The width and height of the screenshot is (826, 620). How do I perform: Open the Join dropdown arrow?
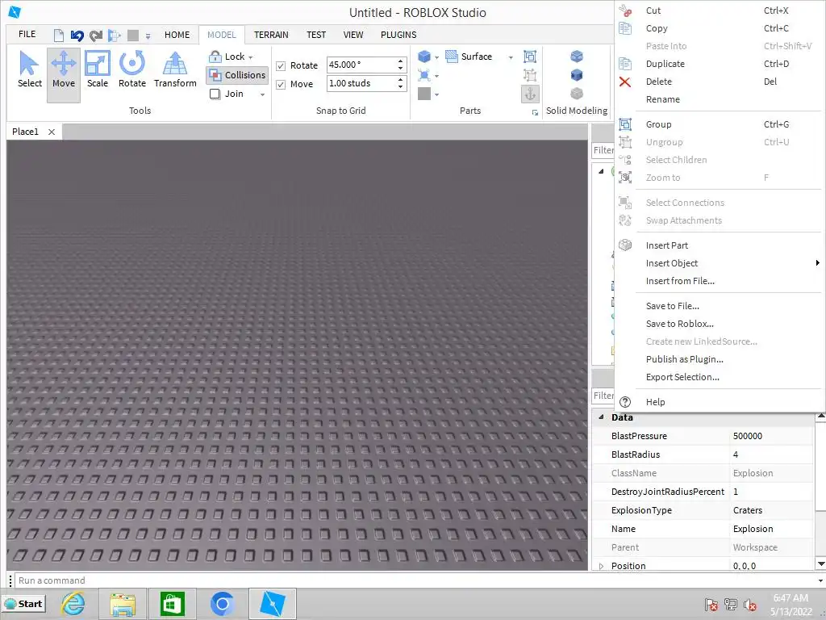coord(262,94)
